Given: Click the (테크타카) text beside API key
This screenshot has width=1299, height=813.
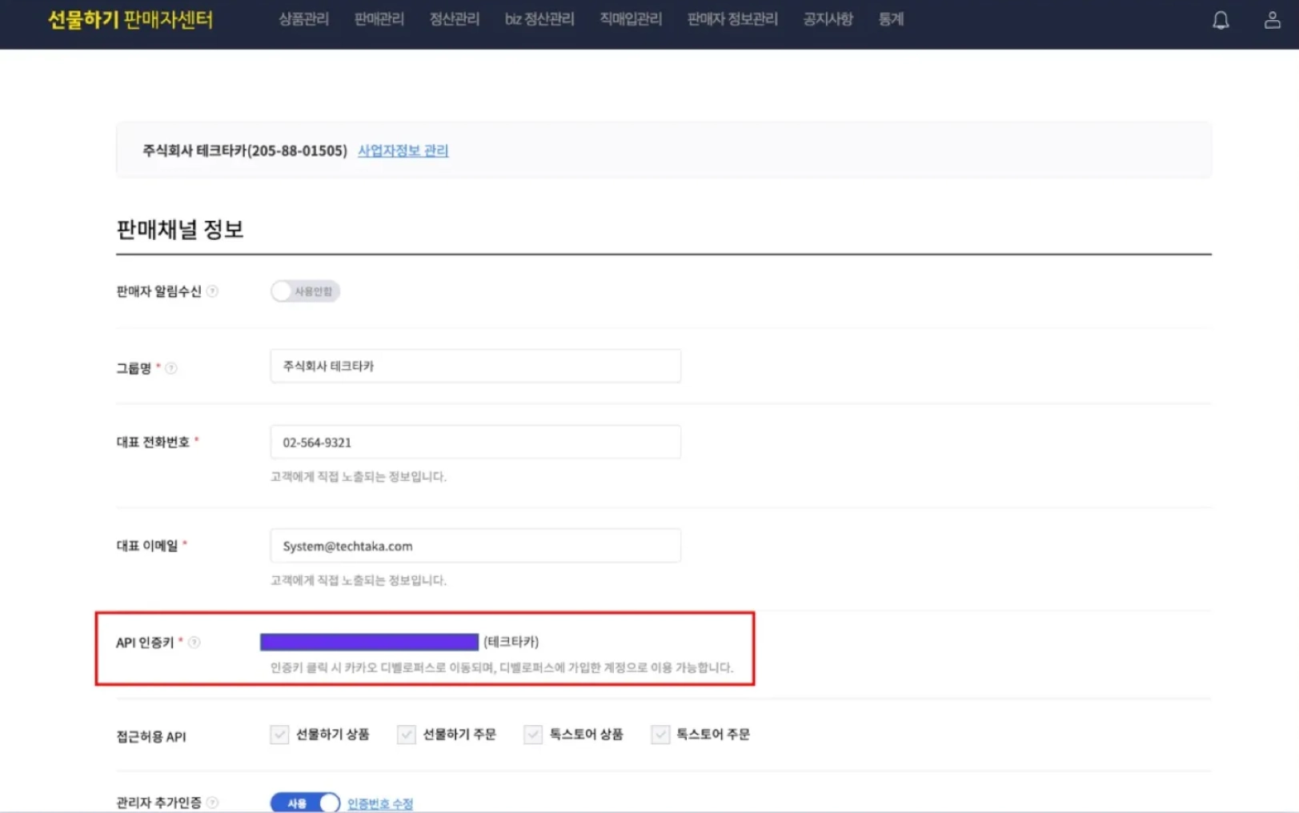Looking at the screenshot, I should point(511,642).
